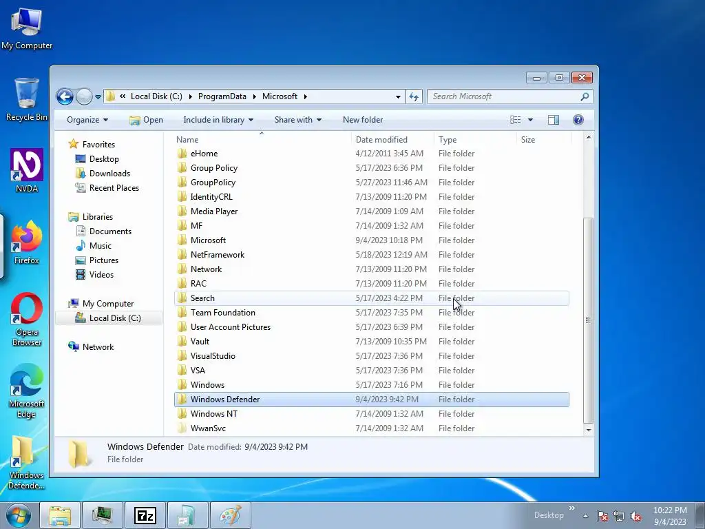The image size is (705, 529).
Task: Open the Share with menu
Action: point(298,120)
